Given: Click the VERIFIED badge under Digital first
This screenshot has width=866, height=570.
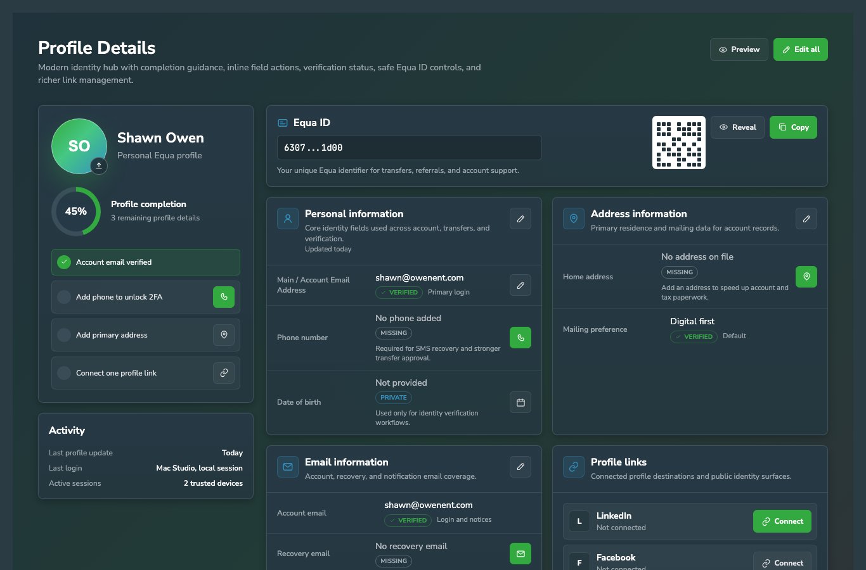Looking at the screenshot, I should pyautogui.click(x=694, y=337).
